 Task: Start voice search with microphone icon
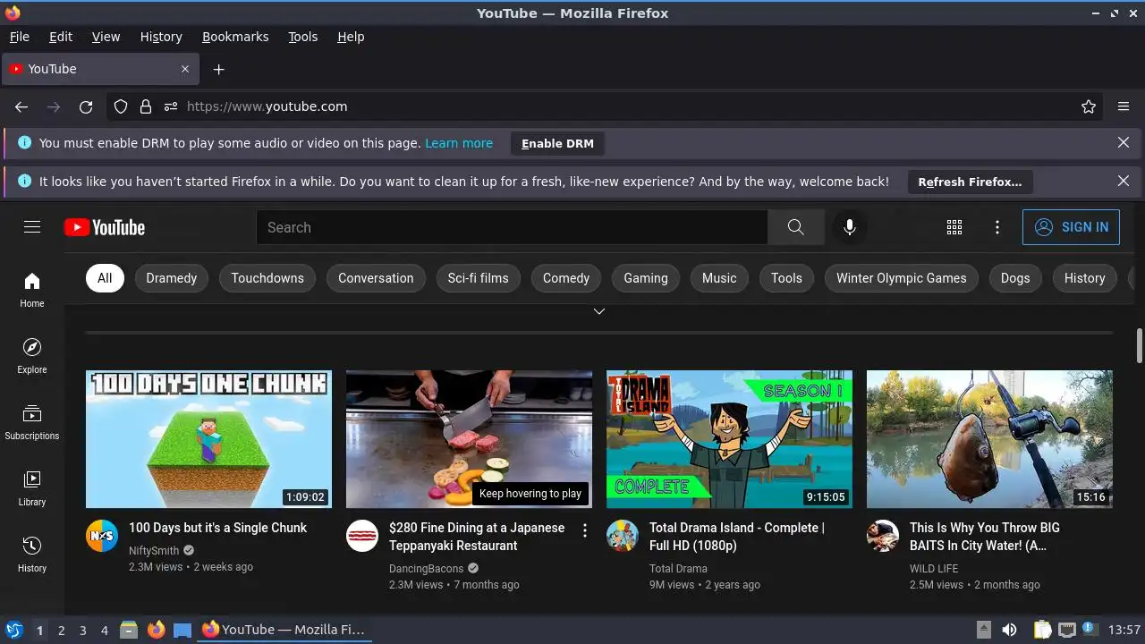tap(850, 227)
